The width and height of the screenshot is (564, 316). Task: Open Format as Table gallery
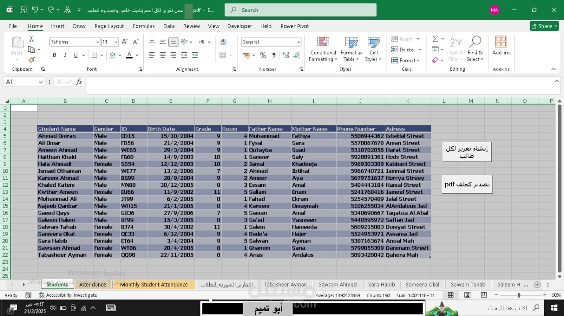pos(351,49)
